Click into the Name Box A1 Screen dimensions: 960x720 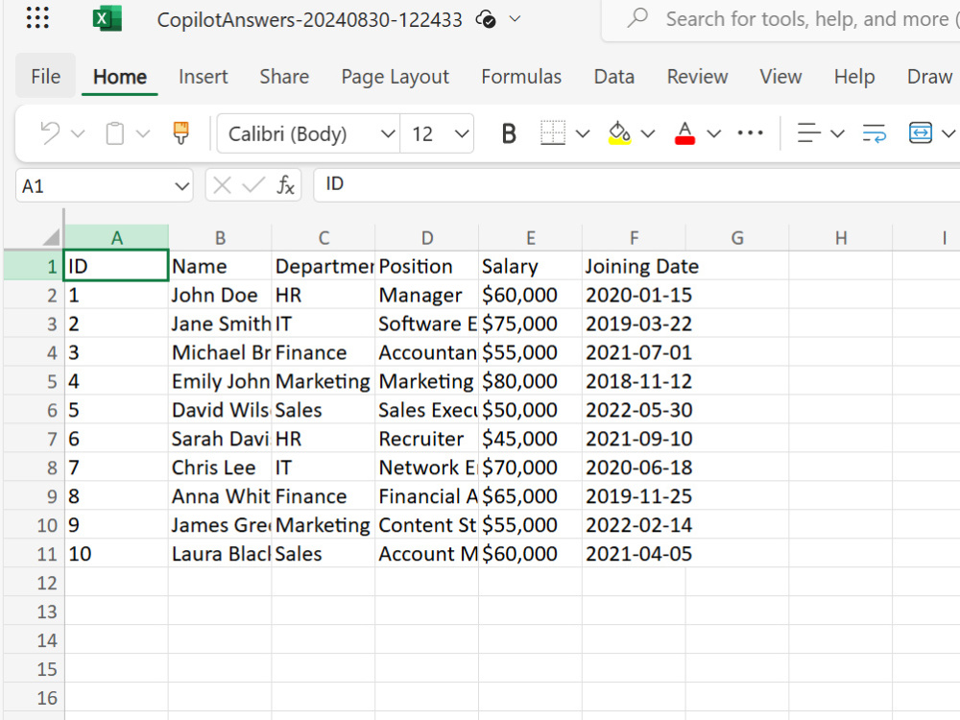(93, 185)
